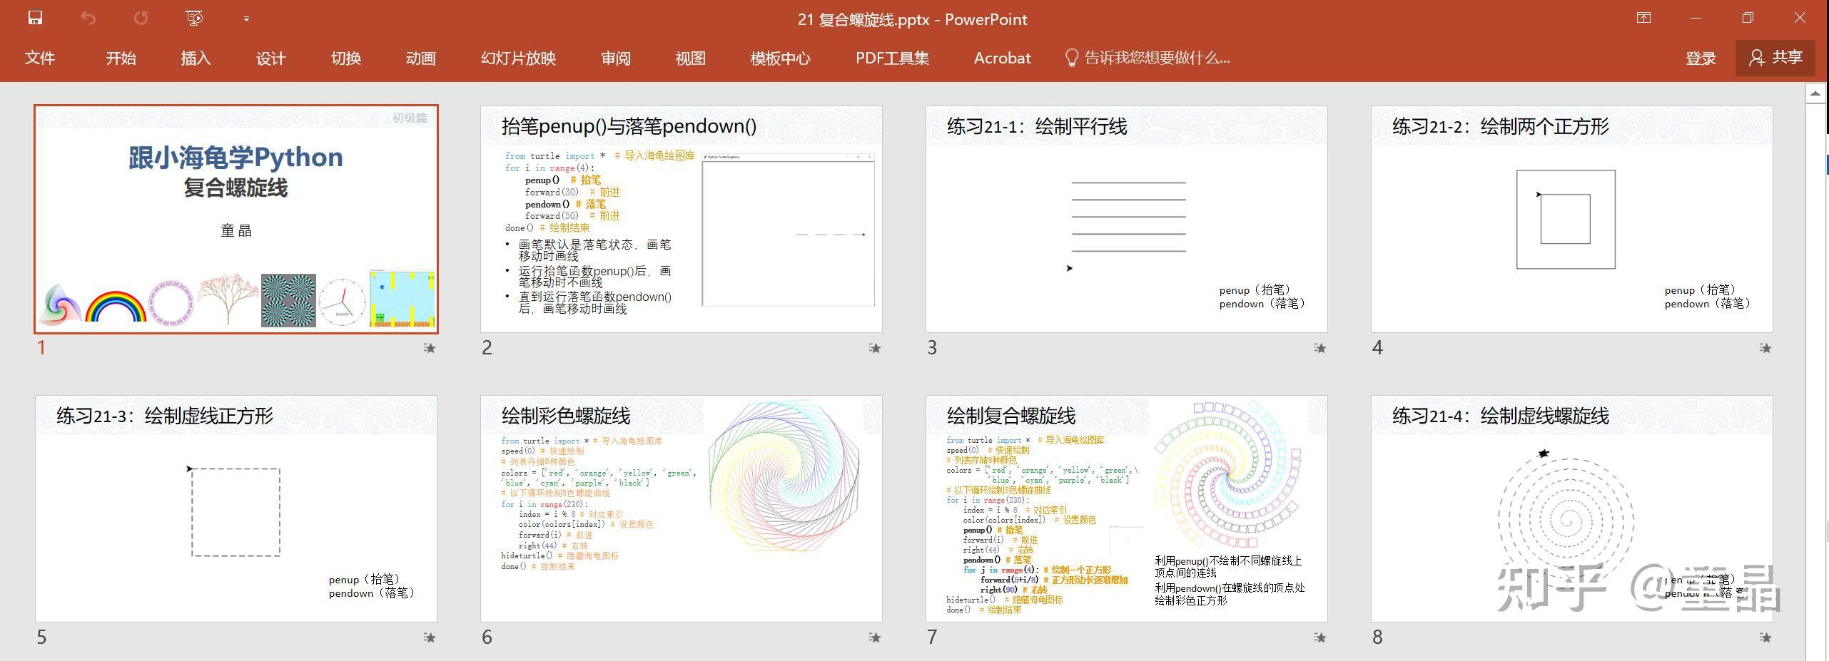Select slide 7 绘制复合螺旋线 thumbnail

[1127, 508]
